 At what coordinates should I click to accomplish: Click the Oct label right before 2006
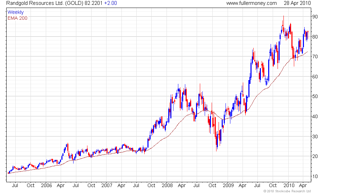point(31,185)
